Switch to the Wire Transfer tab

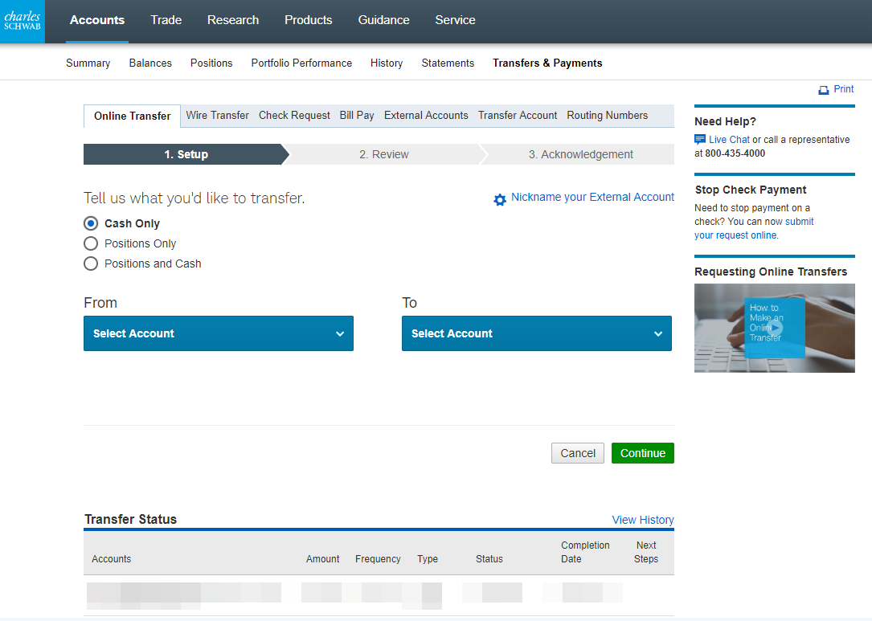[x=217, y=115]
